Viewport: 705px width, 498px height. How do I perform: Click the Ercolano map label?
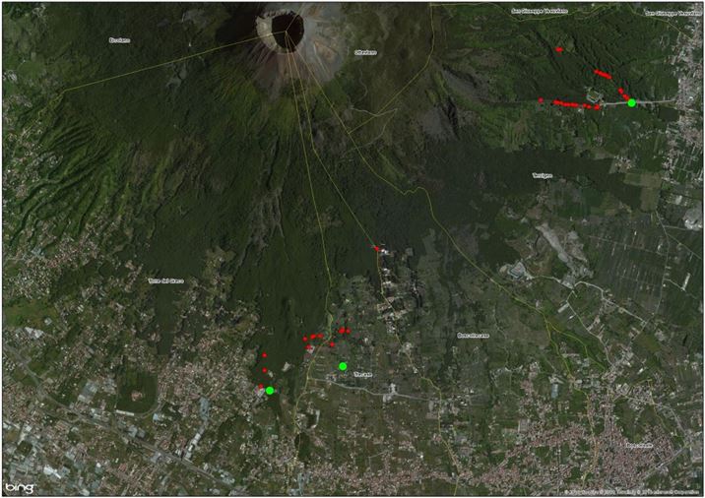pos(119,40)
